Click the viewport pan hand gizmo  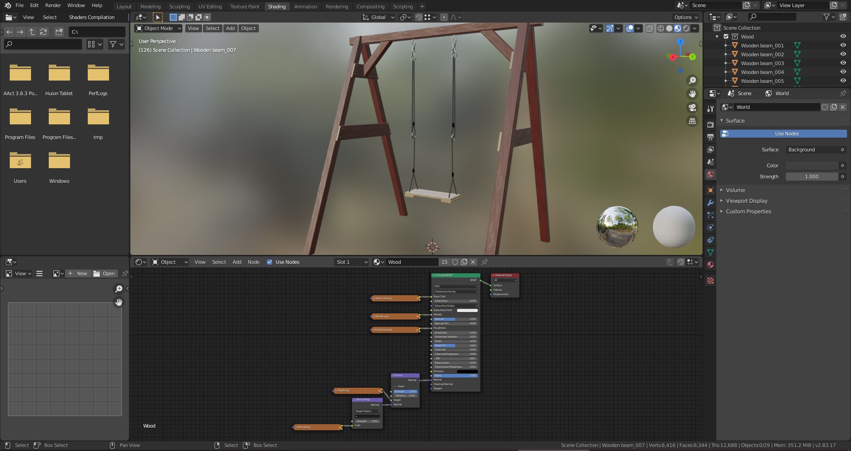692,94
